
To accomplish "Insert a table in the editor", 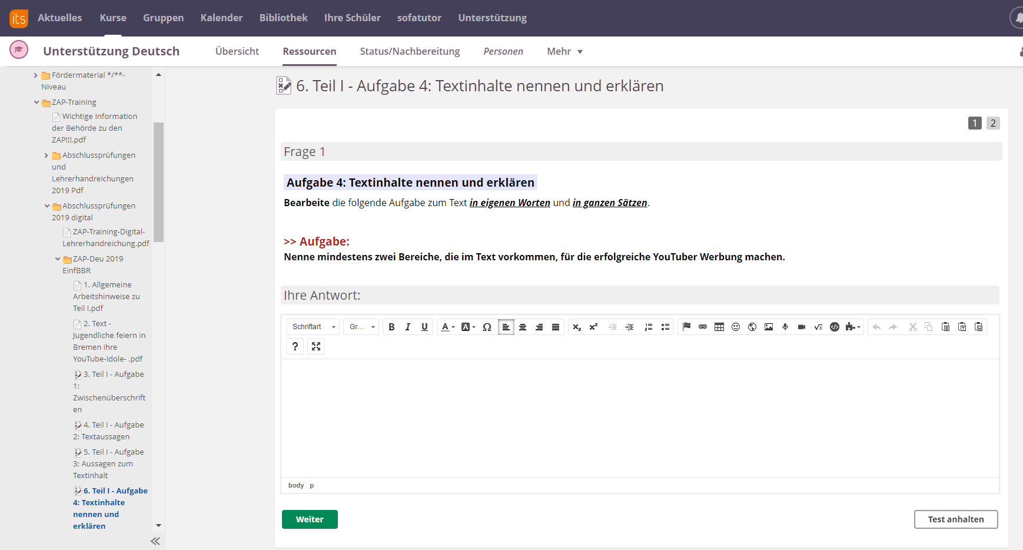I will [x=719, y=327].
